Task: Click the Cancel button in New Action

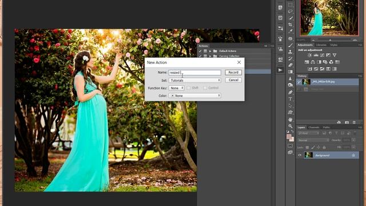Action: click(233, 80)
